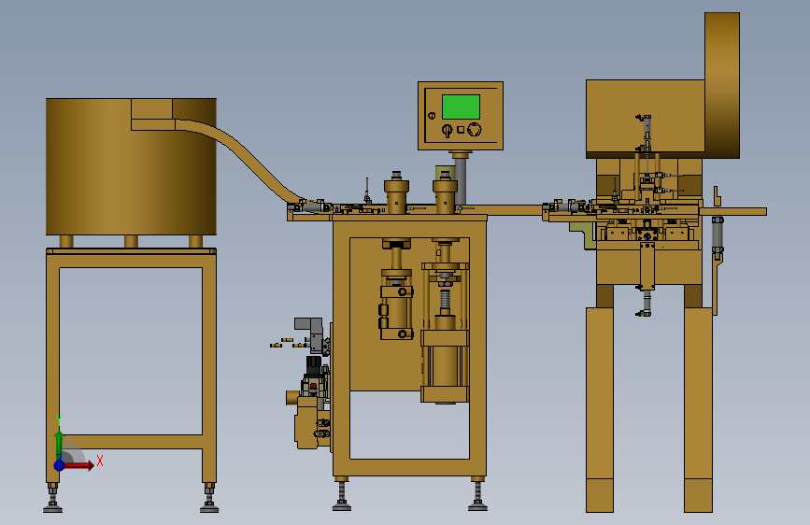Image resolution: width=810 pixels, height=525 pixels.
Task: Select the vibratory bowl feeder drum
Action: point(131,166)
